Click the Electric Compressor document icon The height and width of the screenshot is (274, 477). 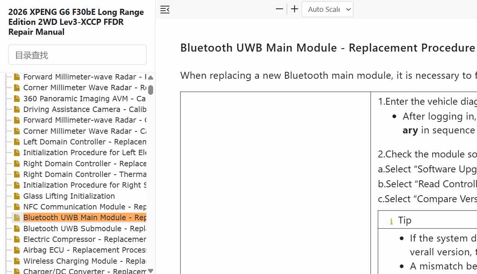pyautogui.click(x=16, y=239)
